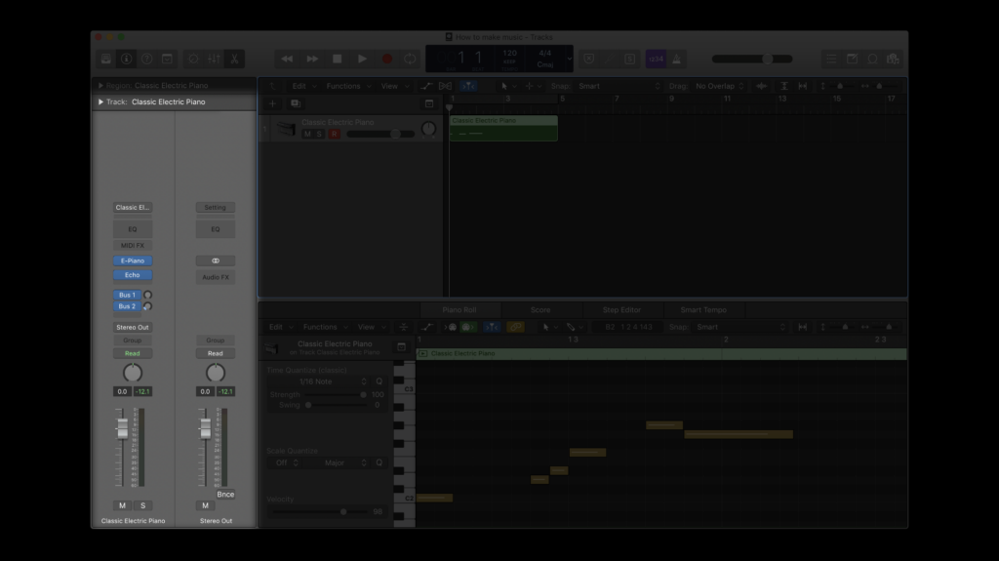Open Quick Help question mark
The height and width of the screenshot is (561, 999).
pos(147,59)
